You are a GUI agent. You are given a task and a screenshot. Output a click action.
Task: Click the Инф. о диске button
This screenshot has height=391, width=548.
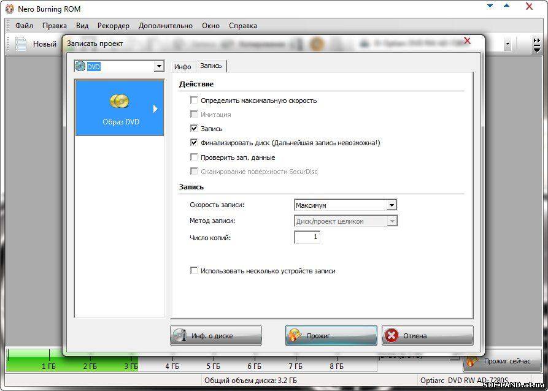tap(215, 335)
